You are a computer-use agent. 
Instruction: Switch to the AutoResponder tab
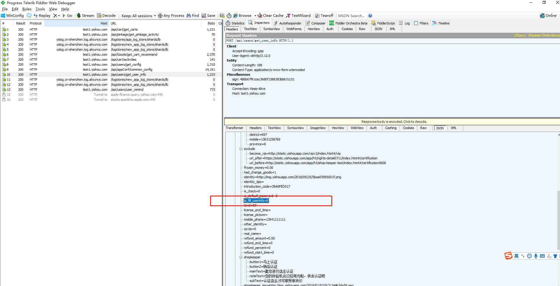click(x=287, y=23)
